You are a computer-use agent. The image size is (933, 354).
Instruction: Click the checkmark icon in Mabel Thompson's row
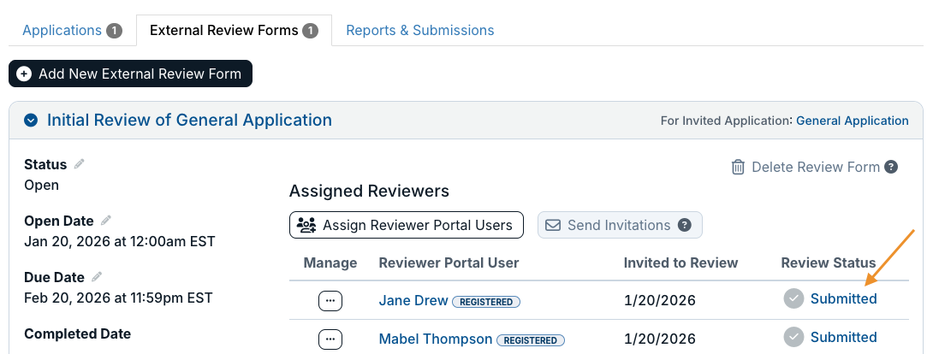tap(793, 338)
